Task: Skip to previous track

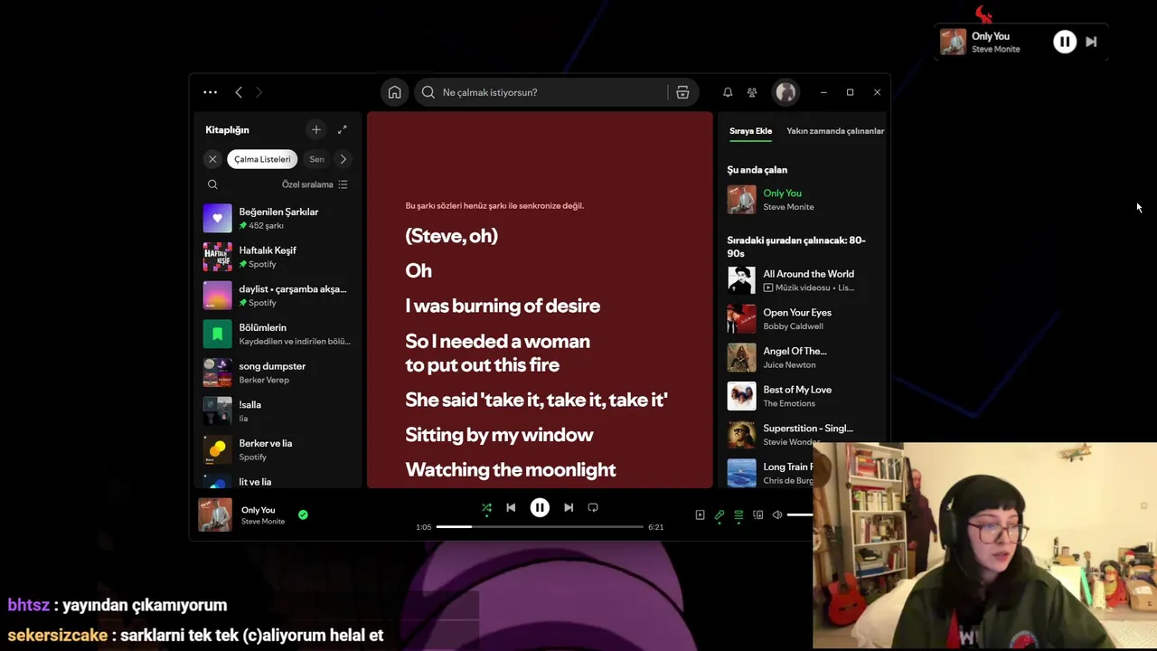Action: tap(511, 508)
